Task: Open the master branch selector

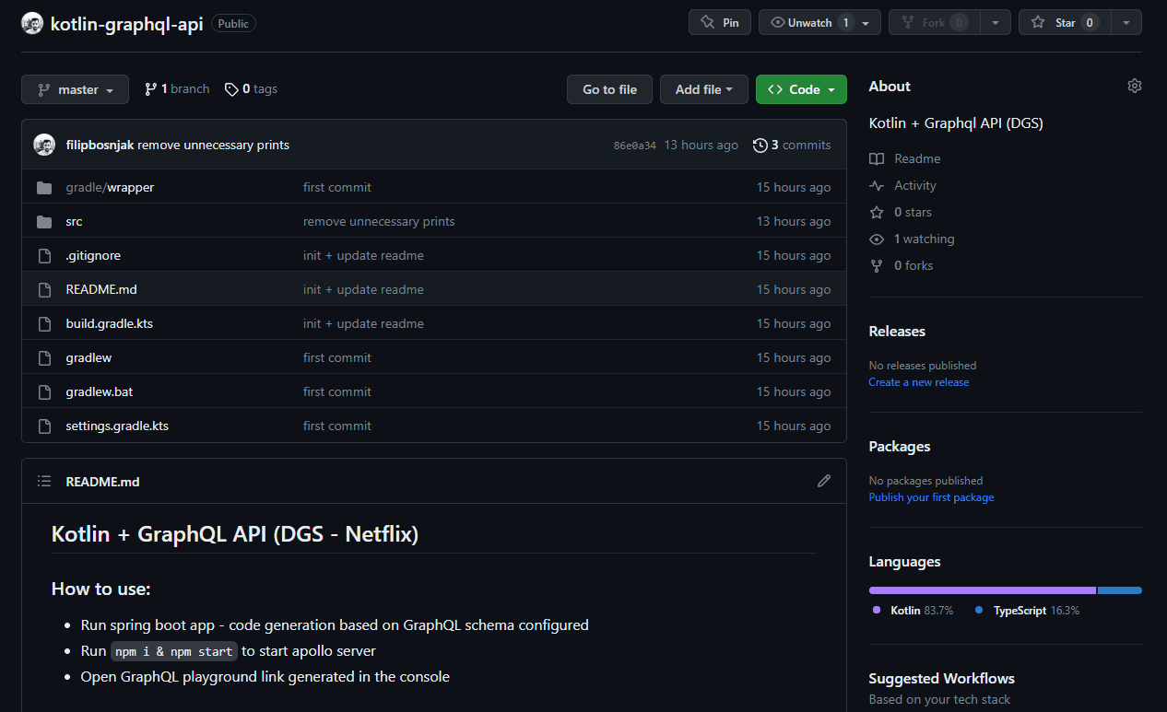Action: point(75,89)
